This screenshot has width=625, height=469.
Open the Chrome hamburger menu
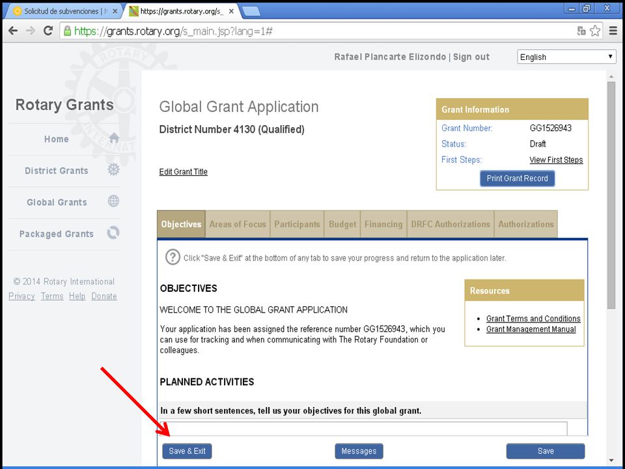(613, 31)
